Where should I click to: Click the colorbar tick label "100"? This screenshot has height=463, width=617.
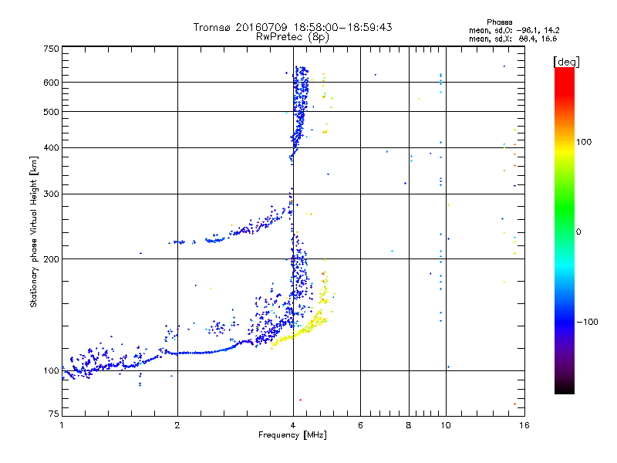click(x=584, y=142)
